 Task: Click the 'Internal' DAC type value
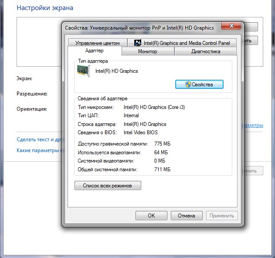[x=131, y=115]
